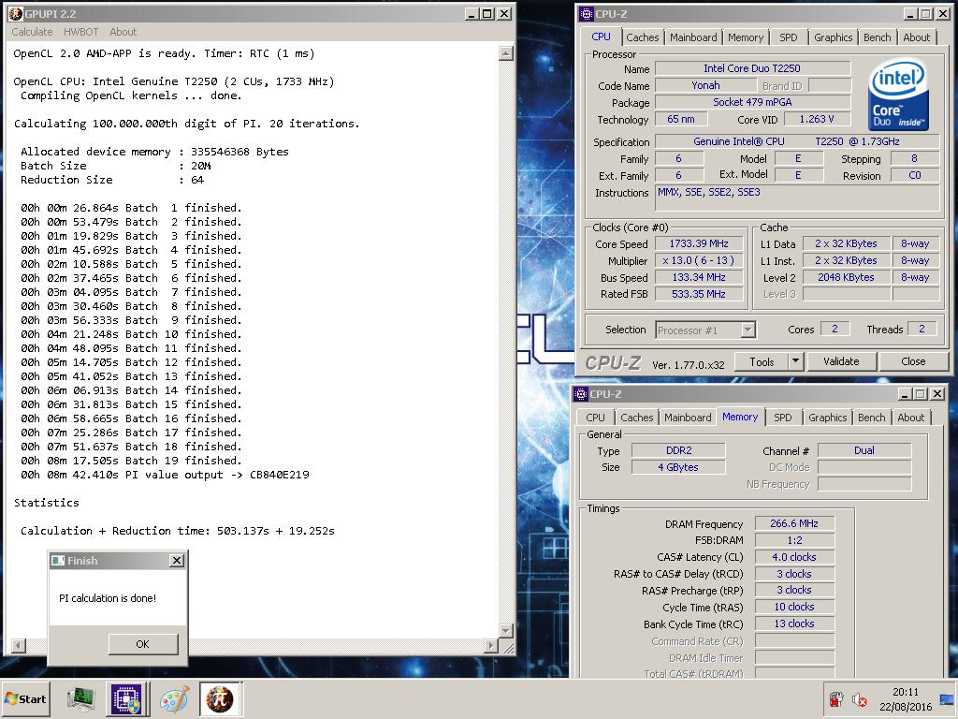Click the Core VID 1.263 V field
Screen dimensions: 958x719
pyautogui.click(x=817, y=119)
